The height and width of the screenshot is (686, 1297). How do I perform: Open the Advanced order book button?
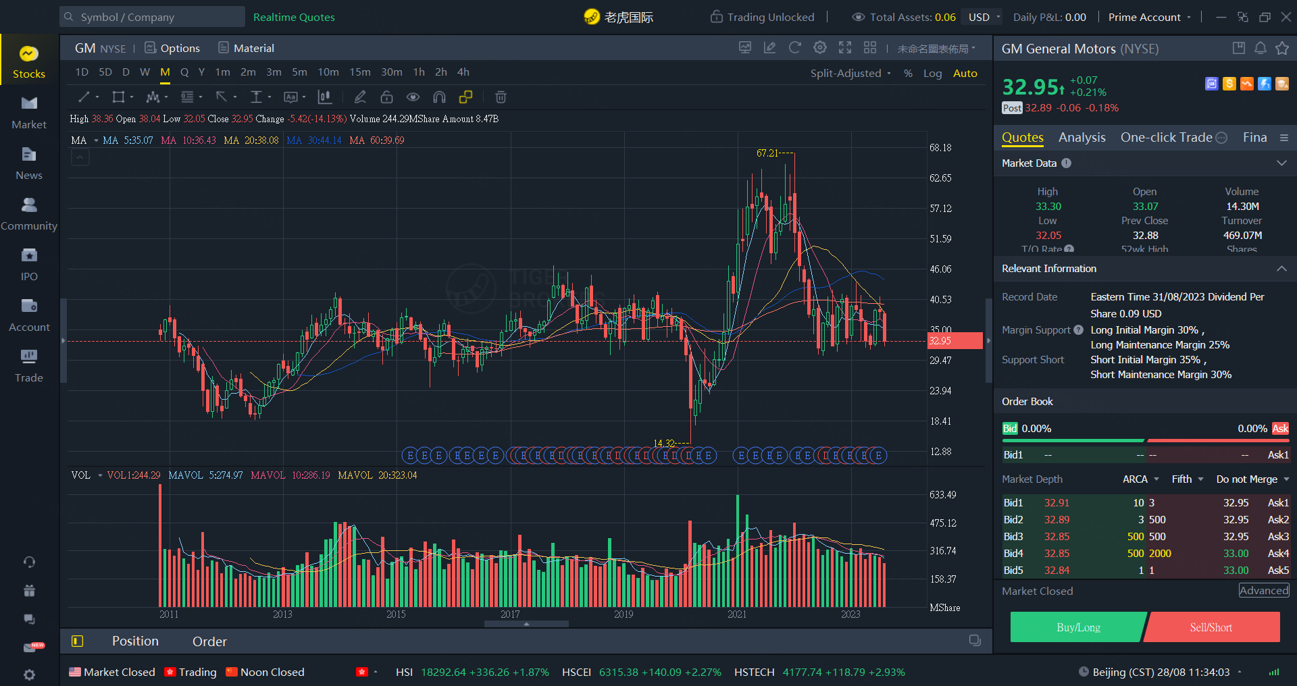(x=1264, y=590)
